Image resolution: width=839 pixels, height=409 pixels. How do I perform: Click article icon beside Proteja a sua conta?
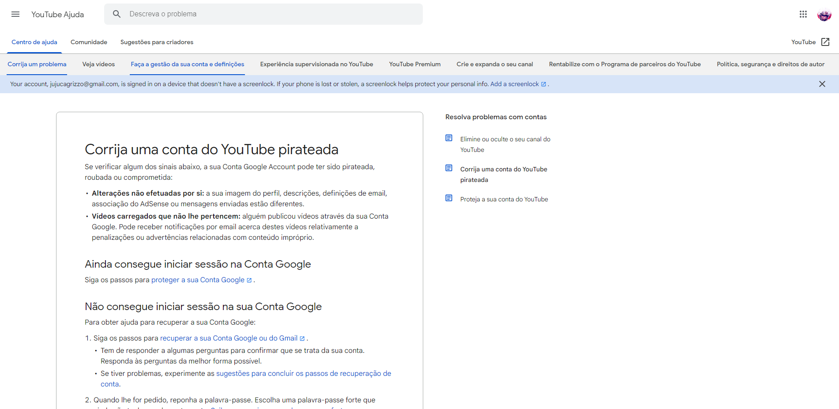click(449, 198)
